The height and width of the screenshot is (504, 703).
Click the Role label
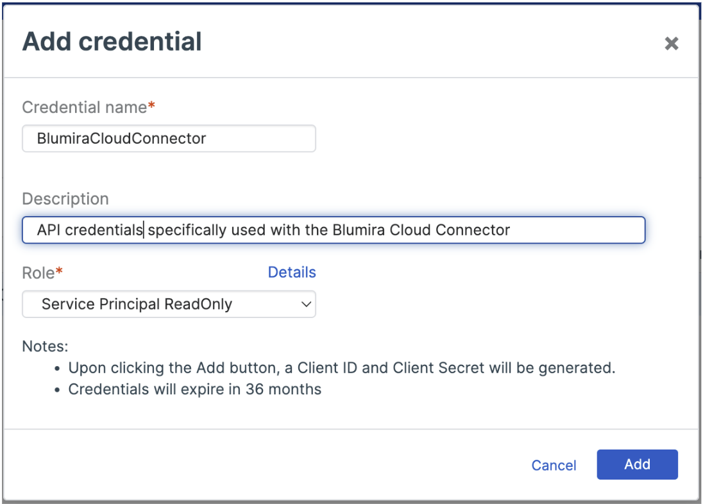click(42, 273)
